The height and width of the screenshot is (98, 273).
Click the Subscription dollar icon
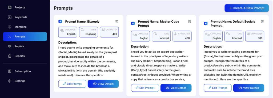click(x=10, y=71)
